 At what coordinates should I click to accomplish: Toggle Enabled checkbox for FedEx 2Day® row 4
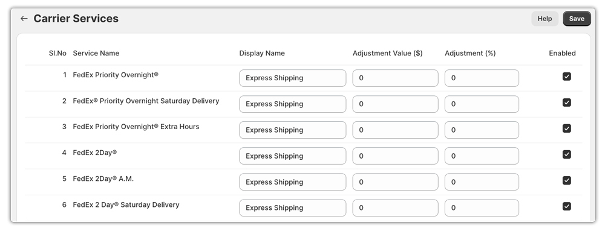pyautogui.click(x=566, y=154)
